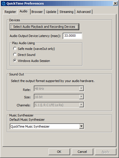
Task: Click the Cancel button
Action: tap(82, 152)
